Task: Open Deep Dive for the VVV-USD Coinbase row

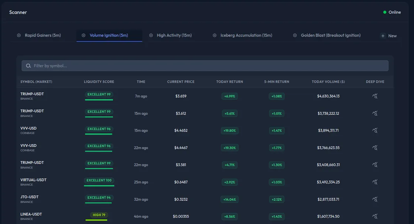Action: pos(375,130)
